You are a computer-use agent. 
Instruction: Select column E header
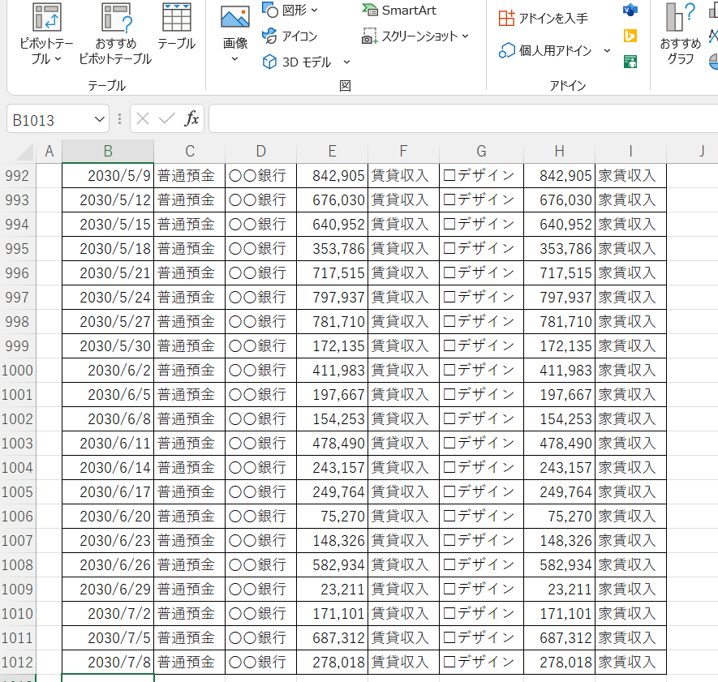pyautogui.click(x=332, y=151)
